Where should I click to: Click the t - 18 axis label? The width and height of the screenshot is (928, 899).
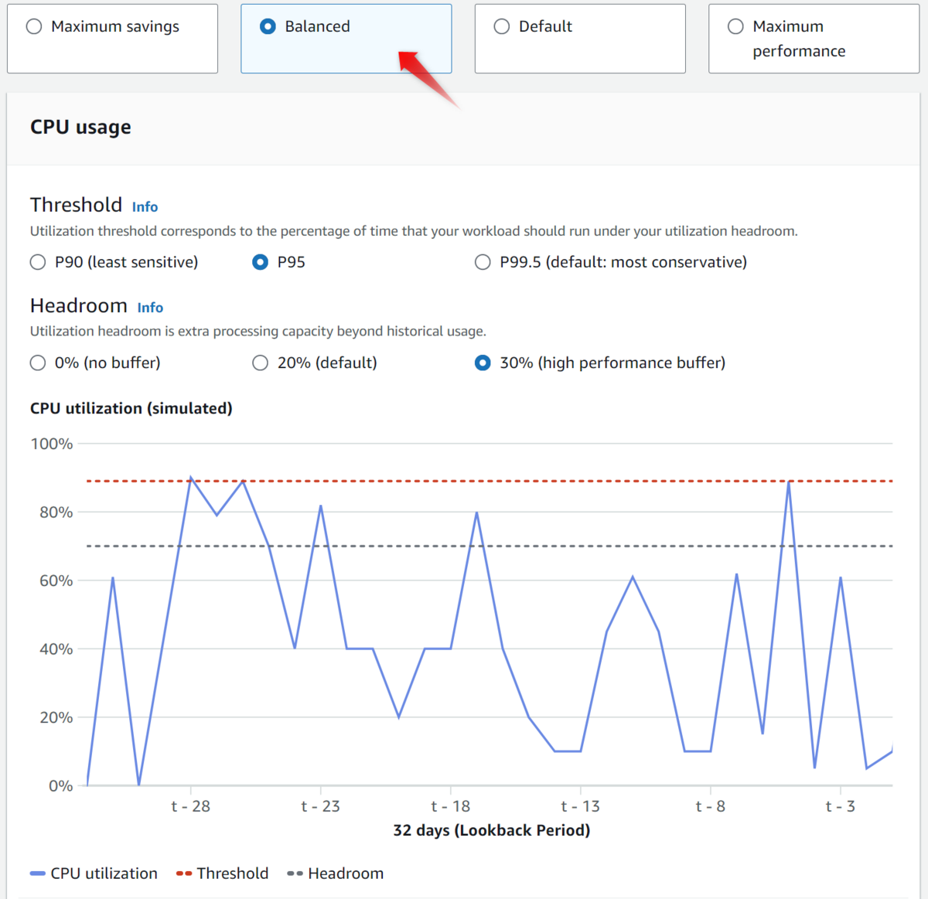tap(450, 806)
